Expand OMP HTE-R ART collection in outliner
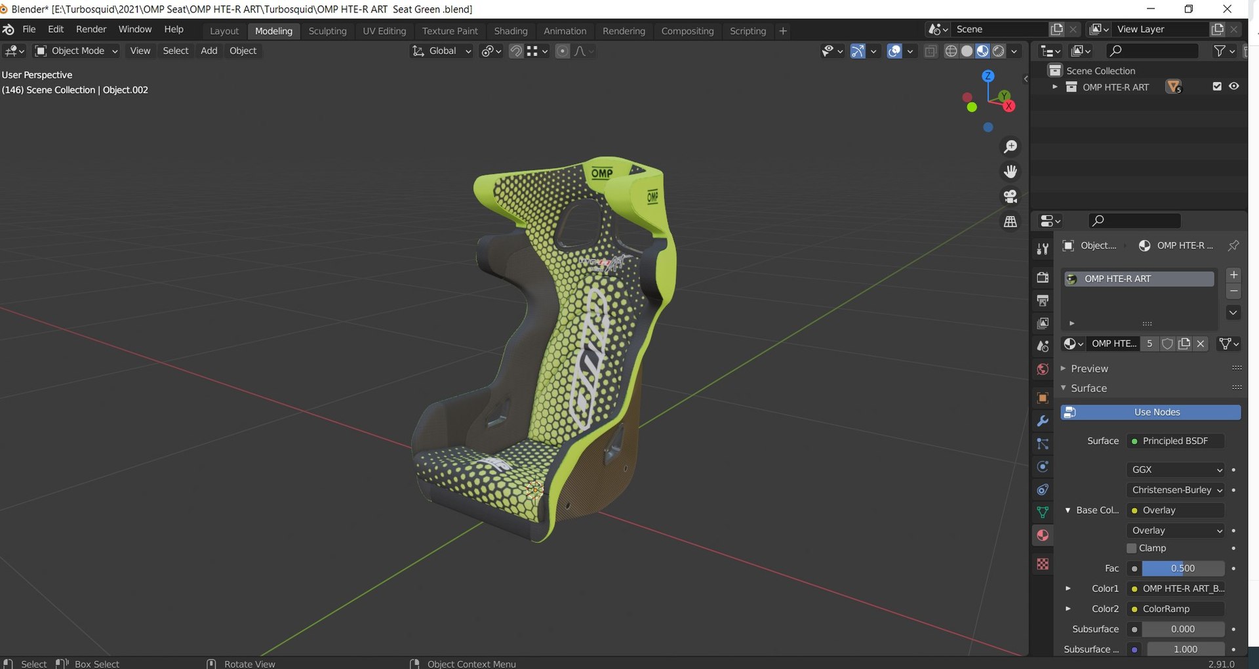This screenshot has height=669, width=1259. [1054, 87]
